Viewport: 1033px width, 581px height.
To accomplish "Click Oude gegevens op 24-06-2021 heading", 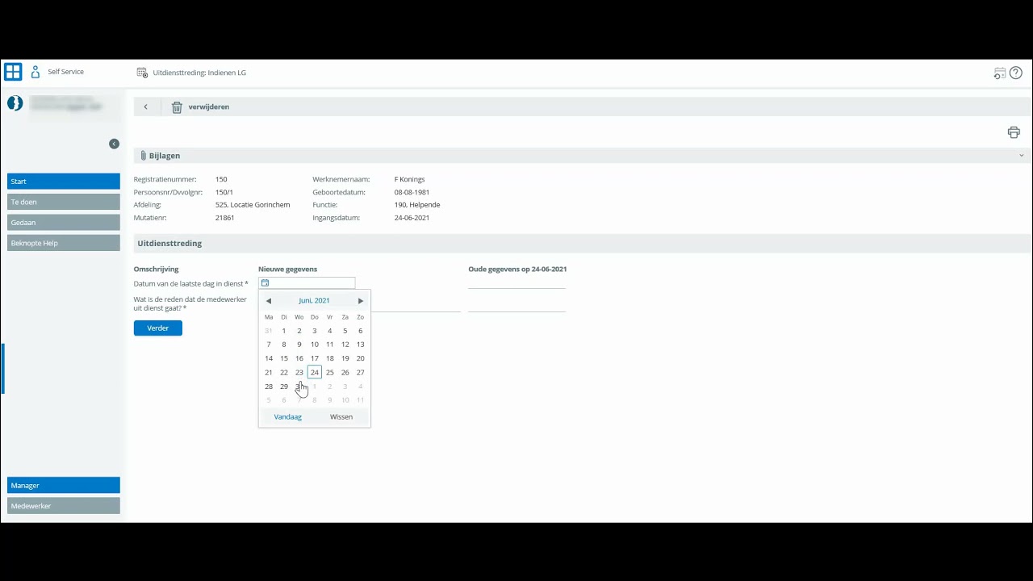I will click(x=517, y=270).
